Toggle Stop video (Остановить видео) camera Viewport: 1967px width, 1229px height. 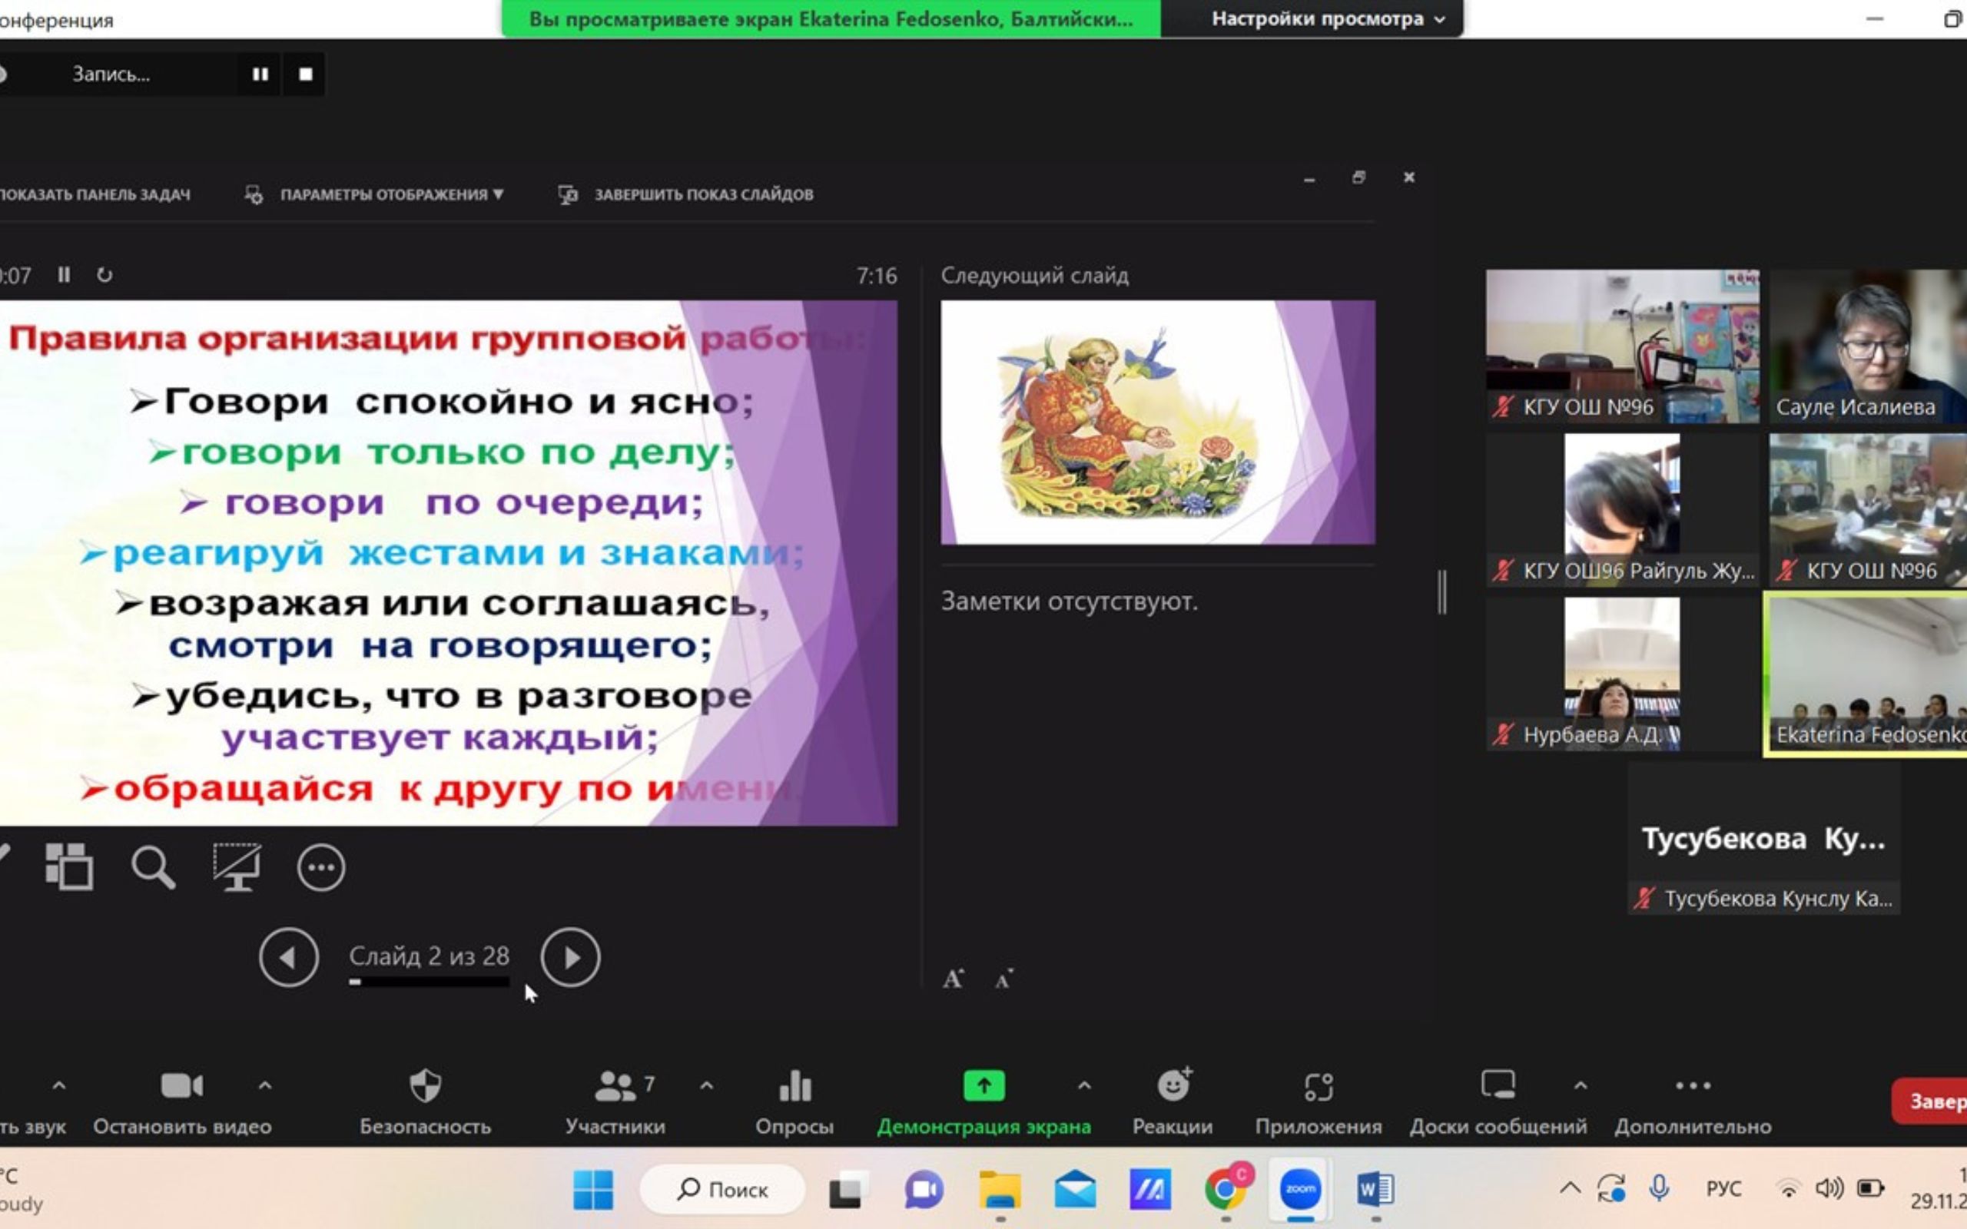[182, 1086]
